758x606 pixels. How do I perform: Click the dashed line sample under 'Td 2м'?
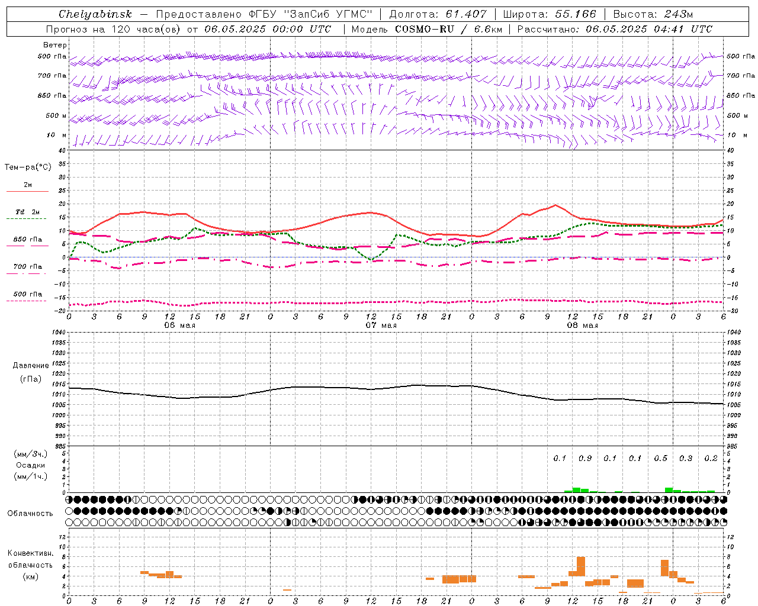pyautogui.click(x=27, y=219)
